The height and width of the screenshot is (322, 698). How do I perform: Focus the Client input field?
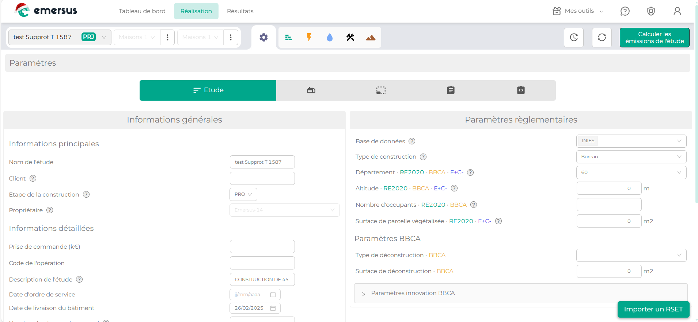coord(262,178)
